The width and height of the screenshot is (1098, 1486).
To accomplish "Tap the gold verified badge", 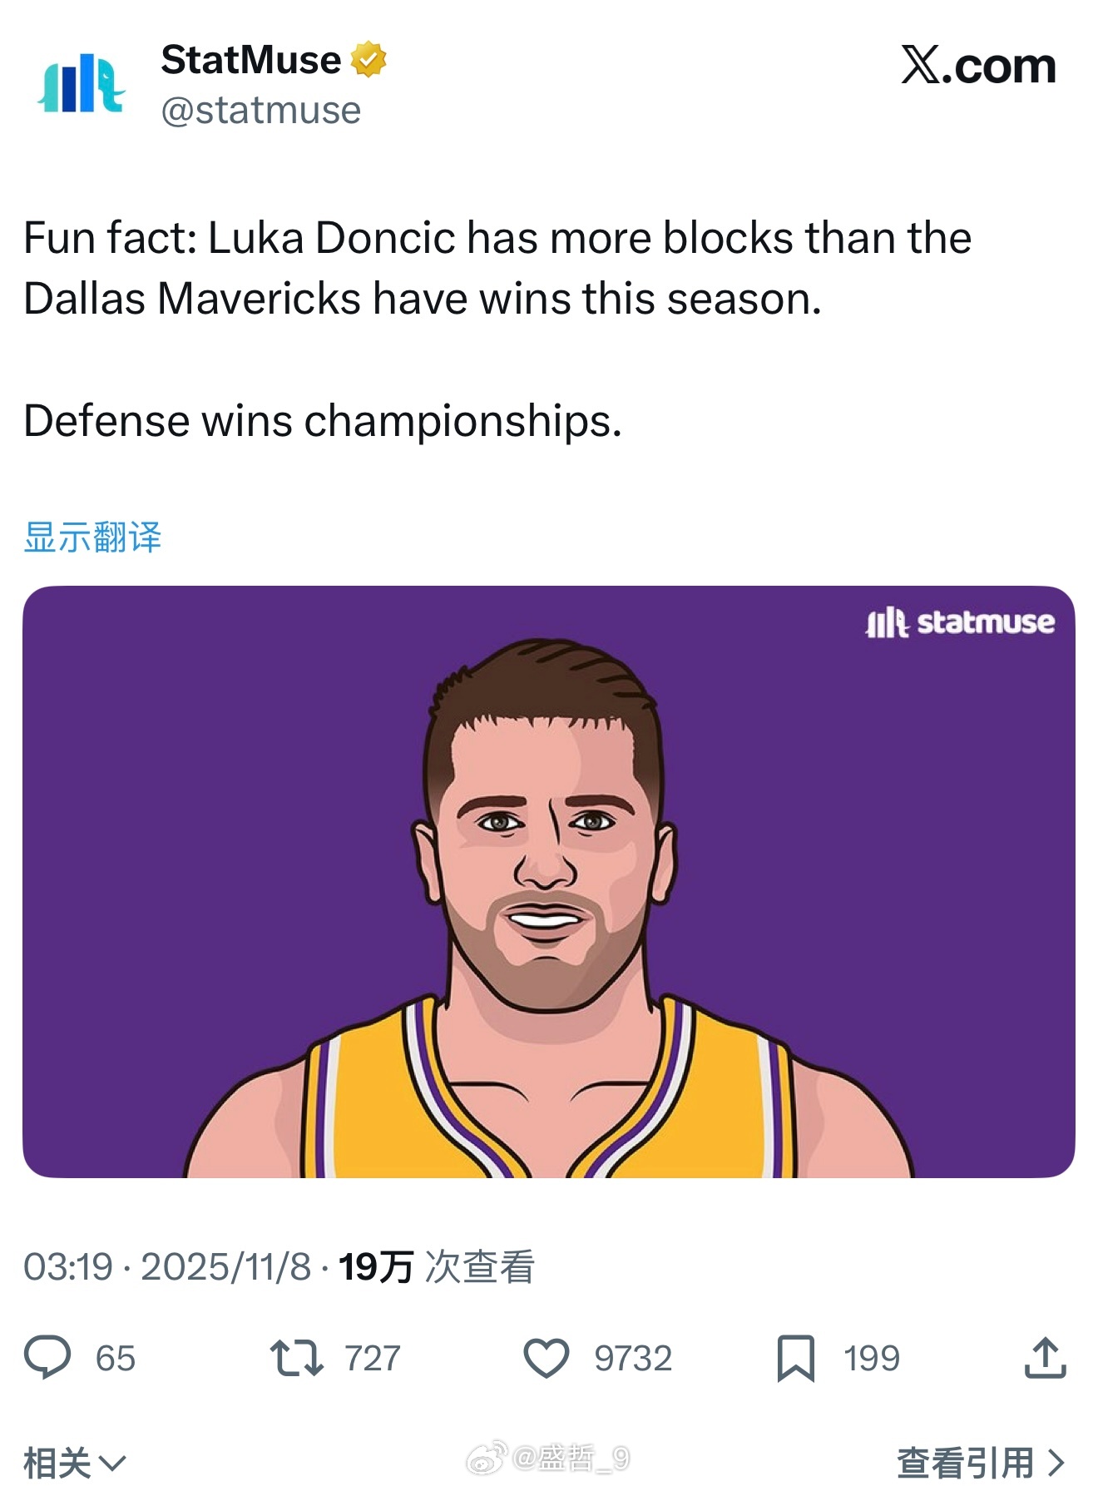I will coord(368,60).
